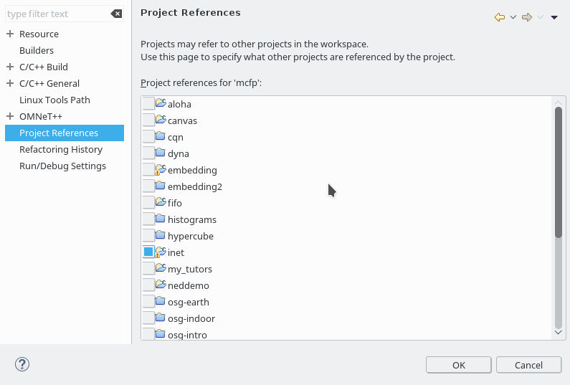This screenshot has height=385, width=570.
Task: Expand the C/C++ Build section
Action: click(x=10, y=67)
